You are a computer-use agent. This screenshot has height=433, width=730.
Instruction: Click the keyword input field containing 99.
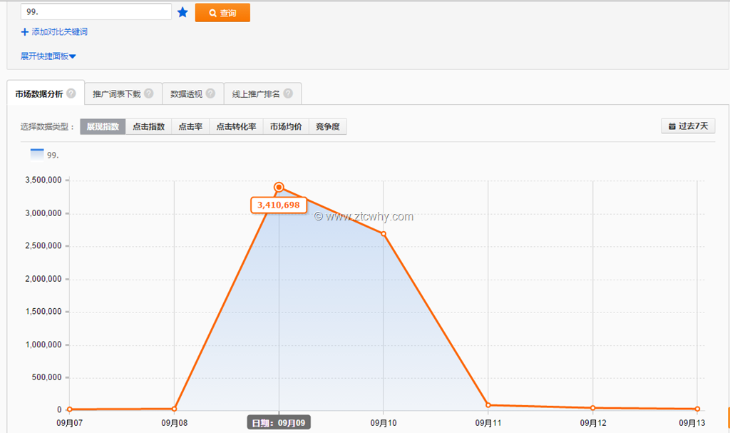pos(96,12)
